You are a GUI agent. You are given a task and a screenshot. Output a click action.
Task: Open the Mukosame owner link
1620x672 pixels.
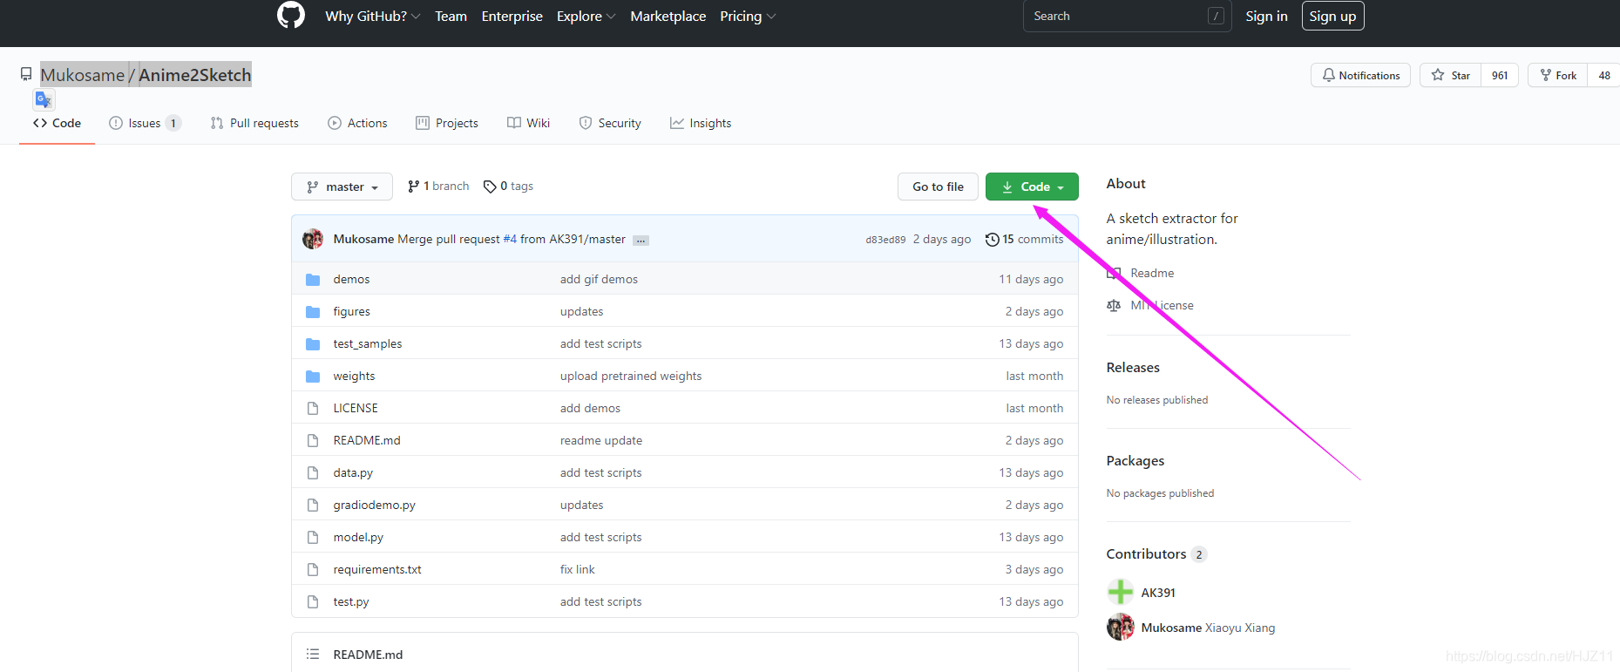point(83,75)
